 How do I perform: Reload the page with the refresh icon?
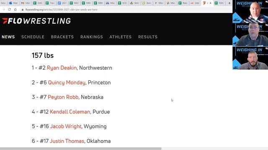tap(9, 10)
